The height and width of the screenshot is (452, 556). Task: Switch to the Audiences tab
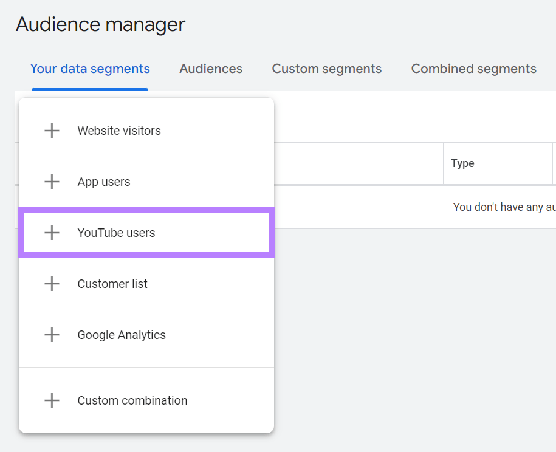tap(210, 69)
